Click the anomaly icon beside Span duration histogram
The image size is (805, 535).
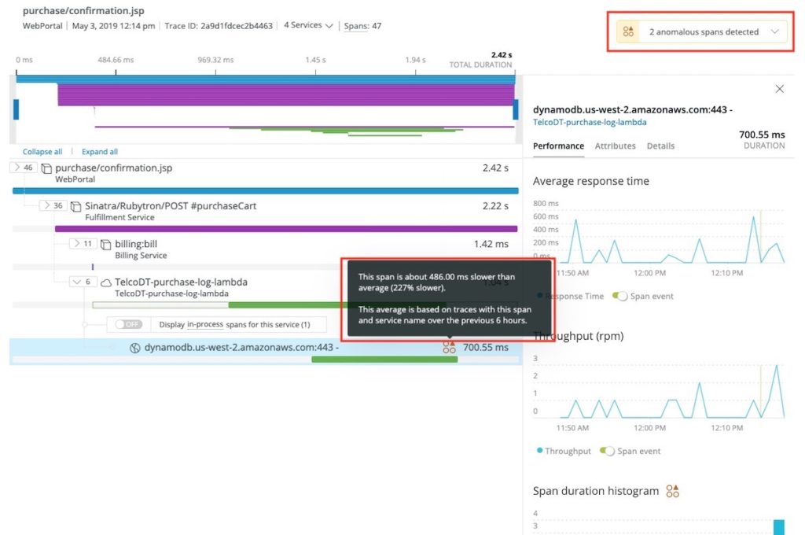(672, 491)
